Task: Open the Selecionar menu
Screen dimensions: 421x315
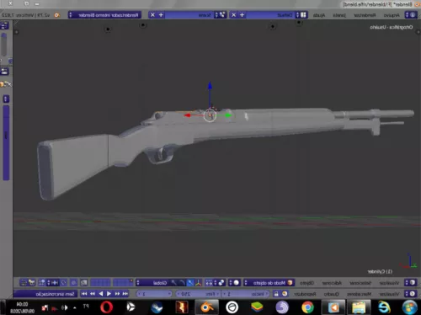Action: point(360,283)
